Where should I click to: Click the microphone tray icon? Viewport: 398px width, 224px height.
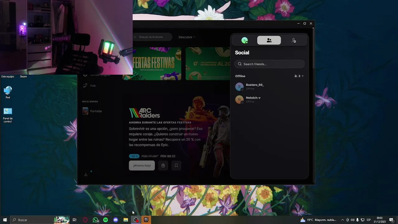click(358, 220)
